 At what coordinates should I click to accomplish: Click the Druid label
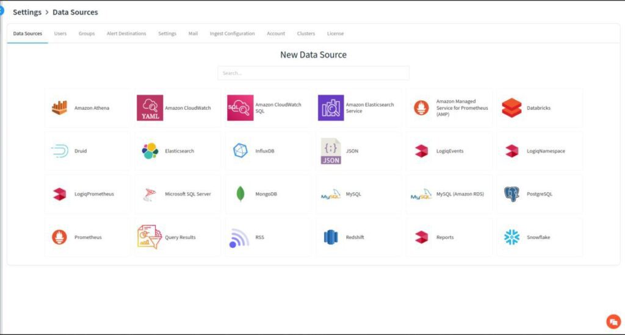point(81,151)
